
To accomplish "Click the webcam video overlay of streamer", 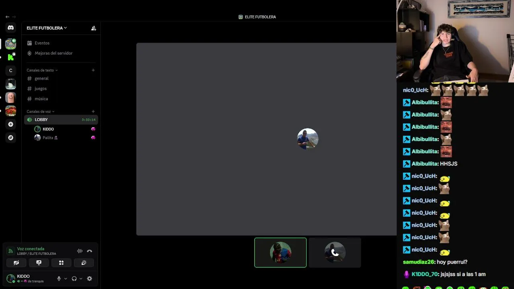I will [x=455, y=41].
